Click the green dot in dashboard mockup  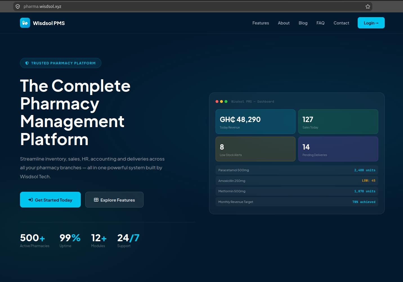pyautogui.click(x=226, y=101)
